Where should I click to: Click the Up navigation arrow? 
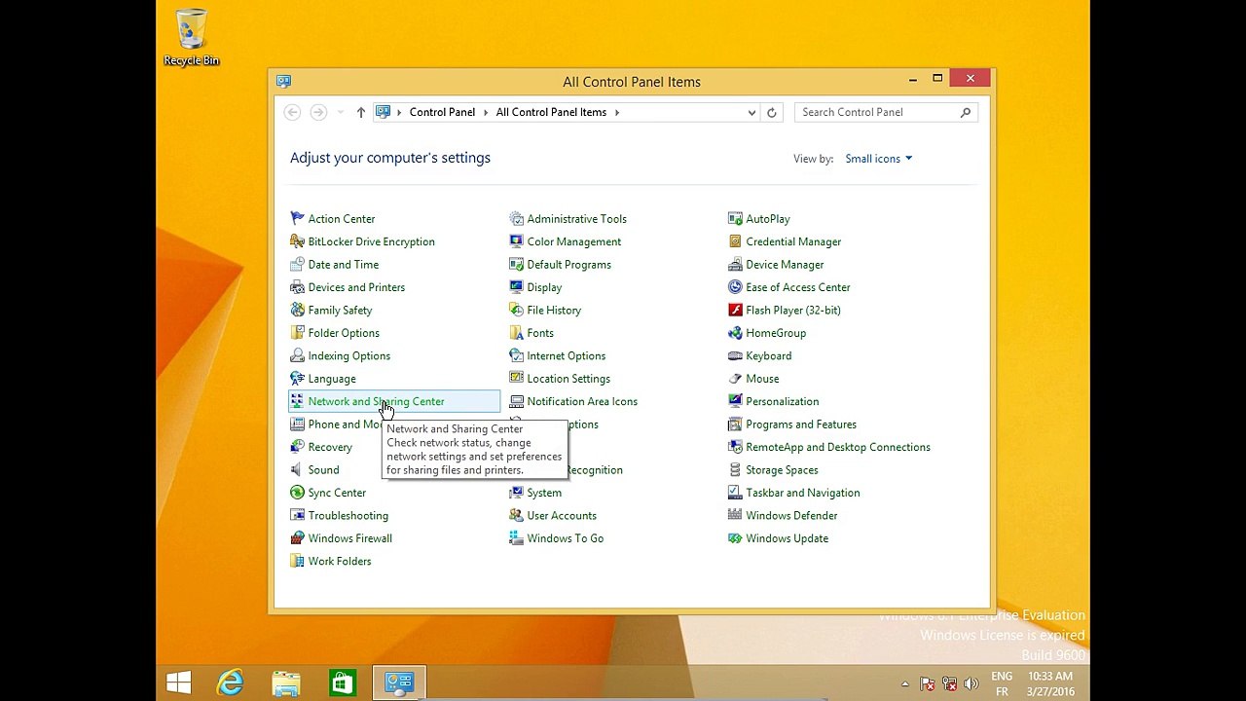click(360, 112)
